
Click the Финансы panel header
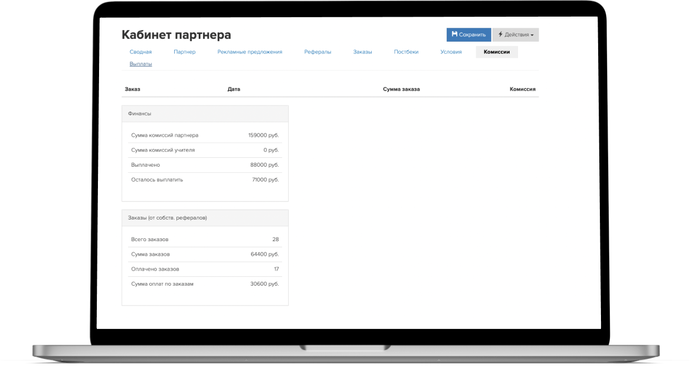(x=205, y=113)
